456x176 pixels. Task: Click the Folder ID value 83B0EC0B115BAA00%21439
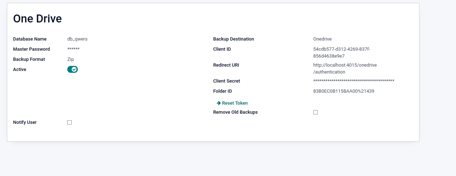(x=343, y=91)
